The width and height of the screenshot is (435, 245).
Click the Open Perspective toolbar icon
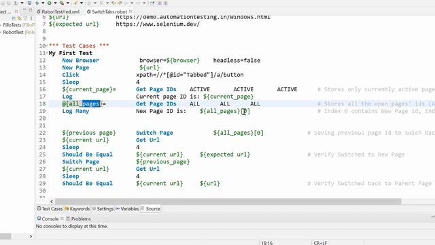152,3
